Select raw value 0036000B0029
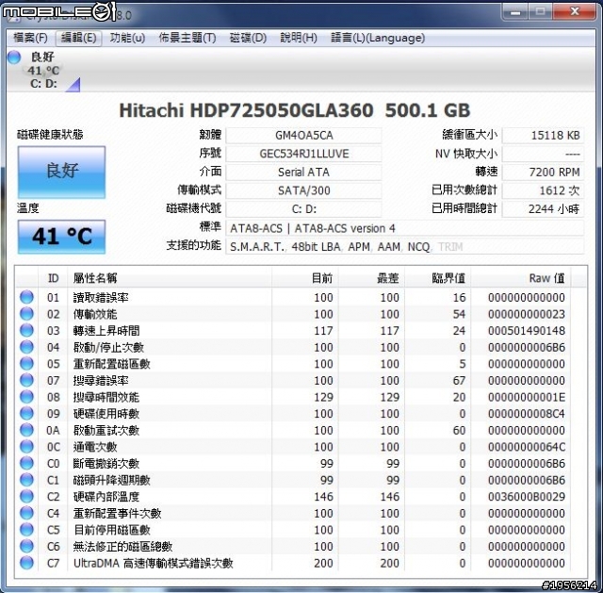The image size is (603, 593). tap(527, 497)
